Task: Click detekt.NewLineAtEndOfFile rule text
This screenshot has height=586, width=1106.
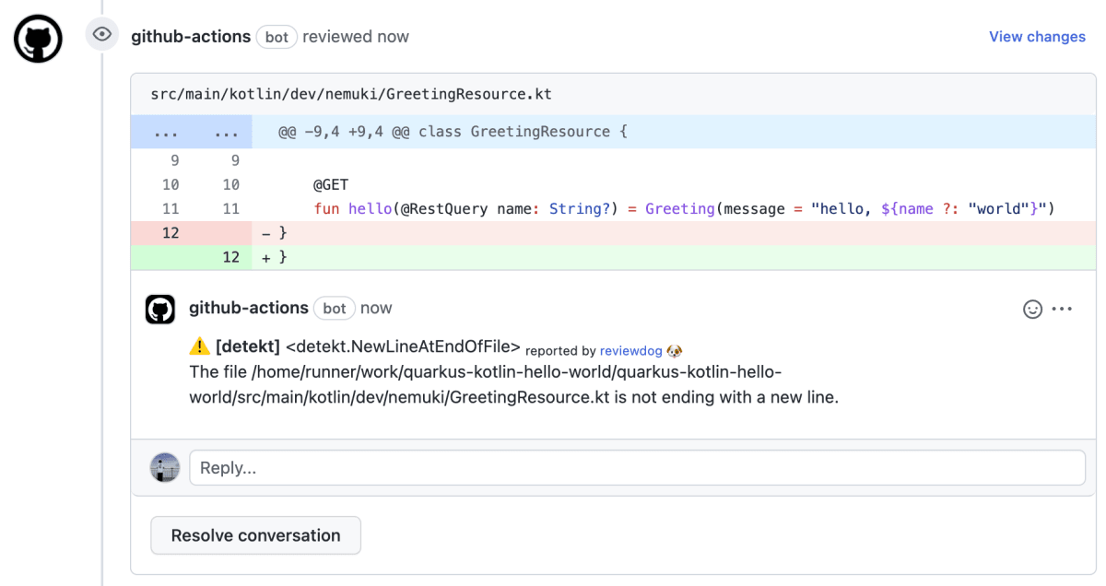Action: 403,346
